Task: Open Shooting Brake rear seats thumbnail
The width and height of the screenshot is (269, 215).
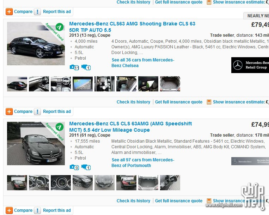Action: pyautogui.click(x=127, y=84)
